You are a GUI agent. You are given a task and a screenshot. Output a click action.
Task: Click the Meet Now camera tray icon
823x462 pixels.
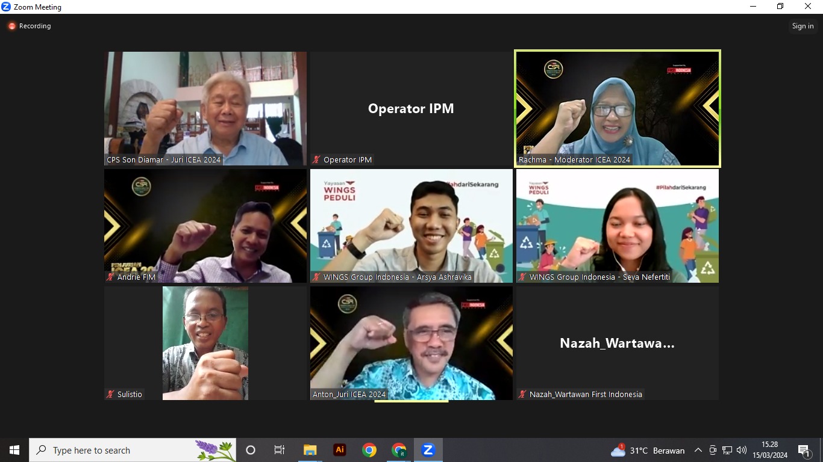coord(713,450)
